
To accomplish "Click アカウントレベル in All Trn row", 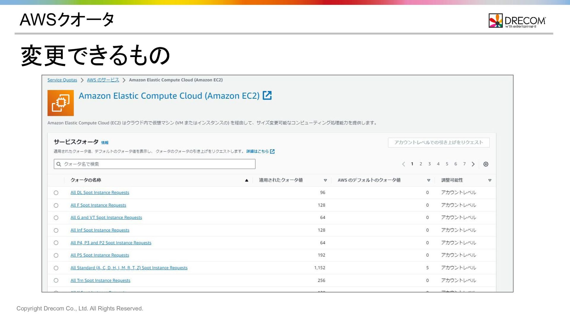I will point(458,280).
